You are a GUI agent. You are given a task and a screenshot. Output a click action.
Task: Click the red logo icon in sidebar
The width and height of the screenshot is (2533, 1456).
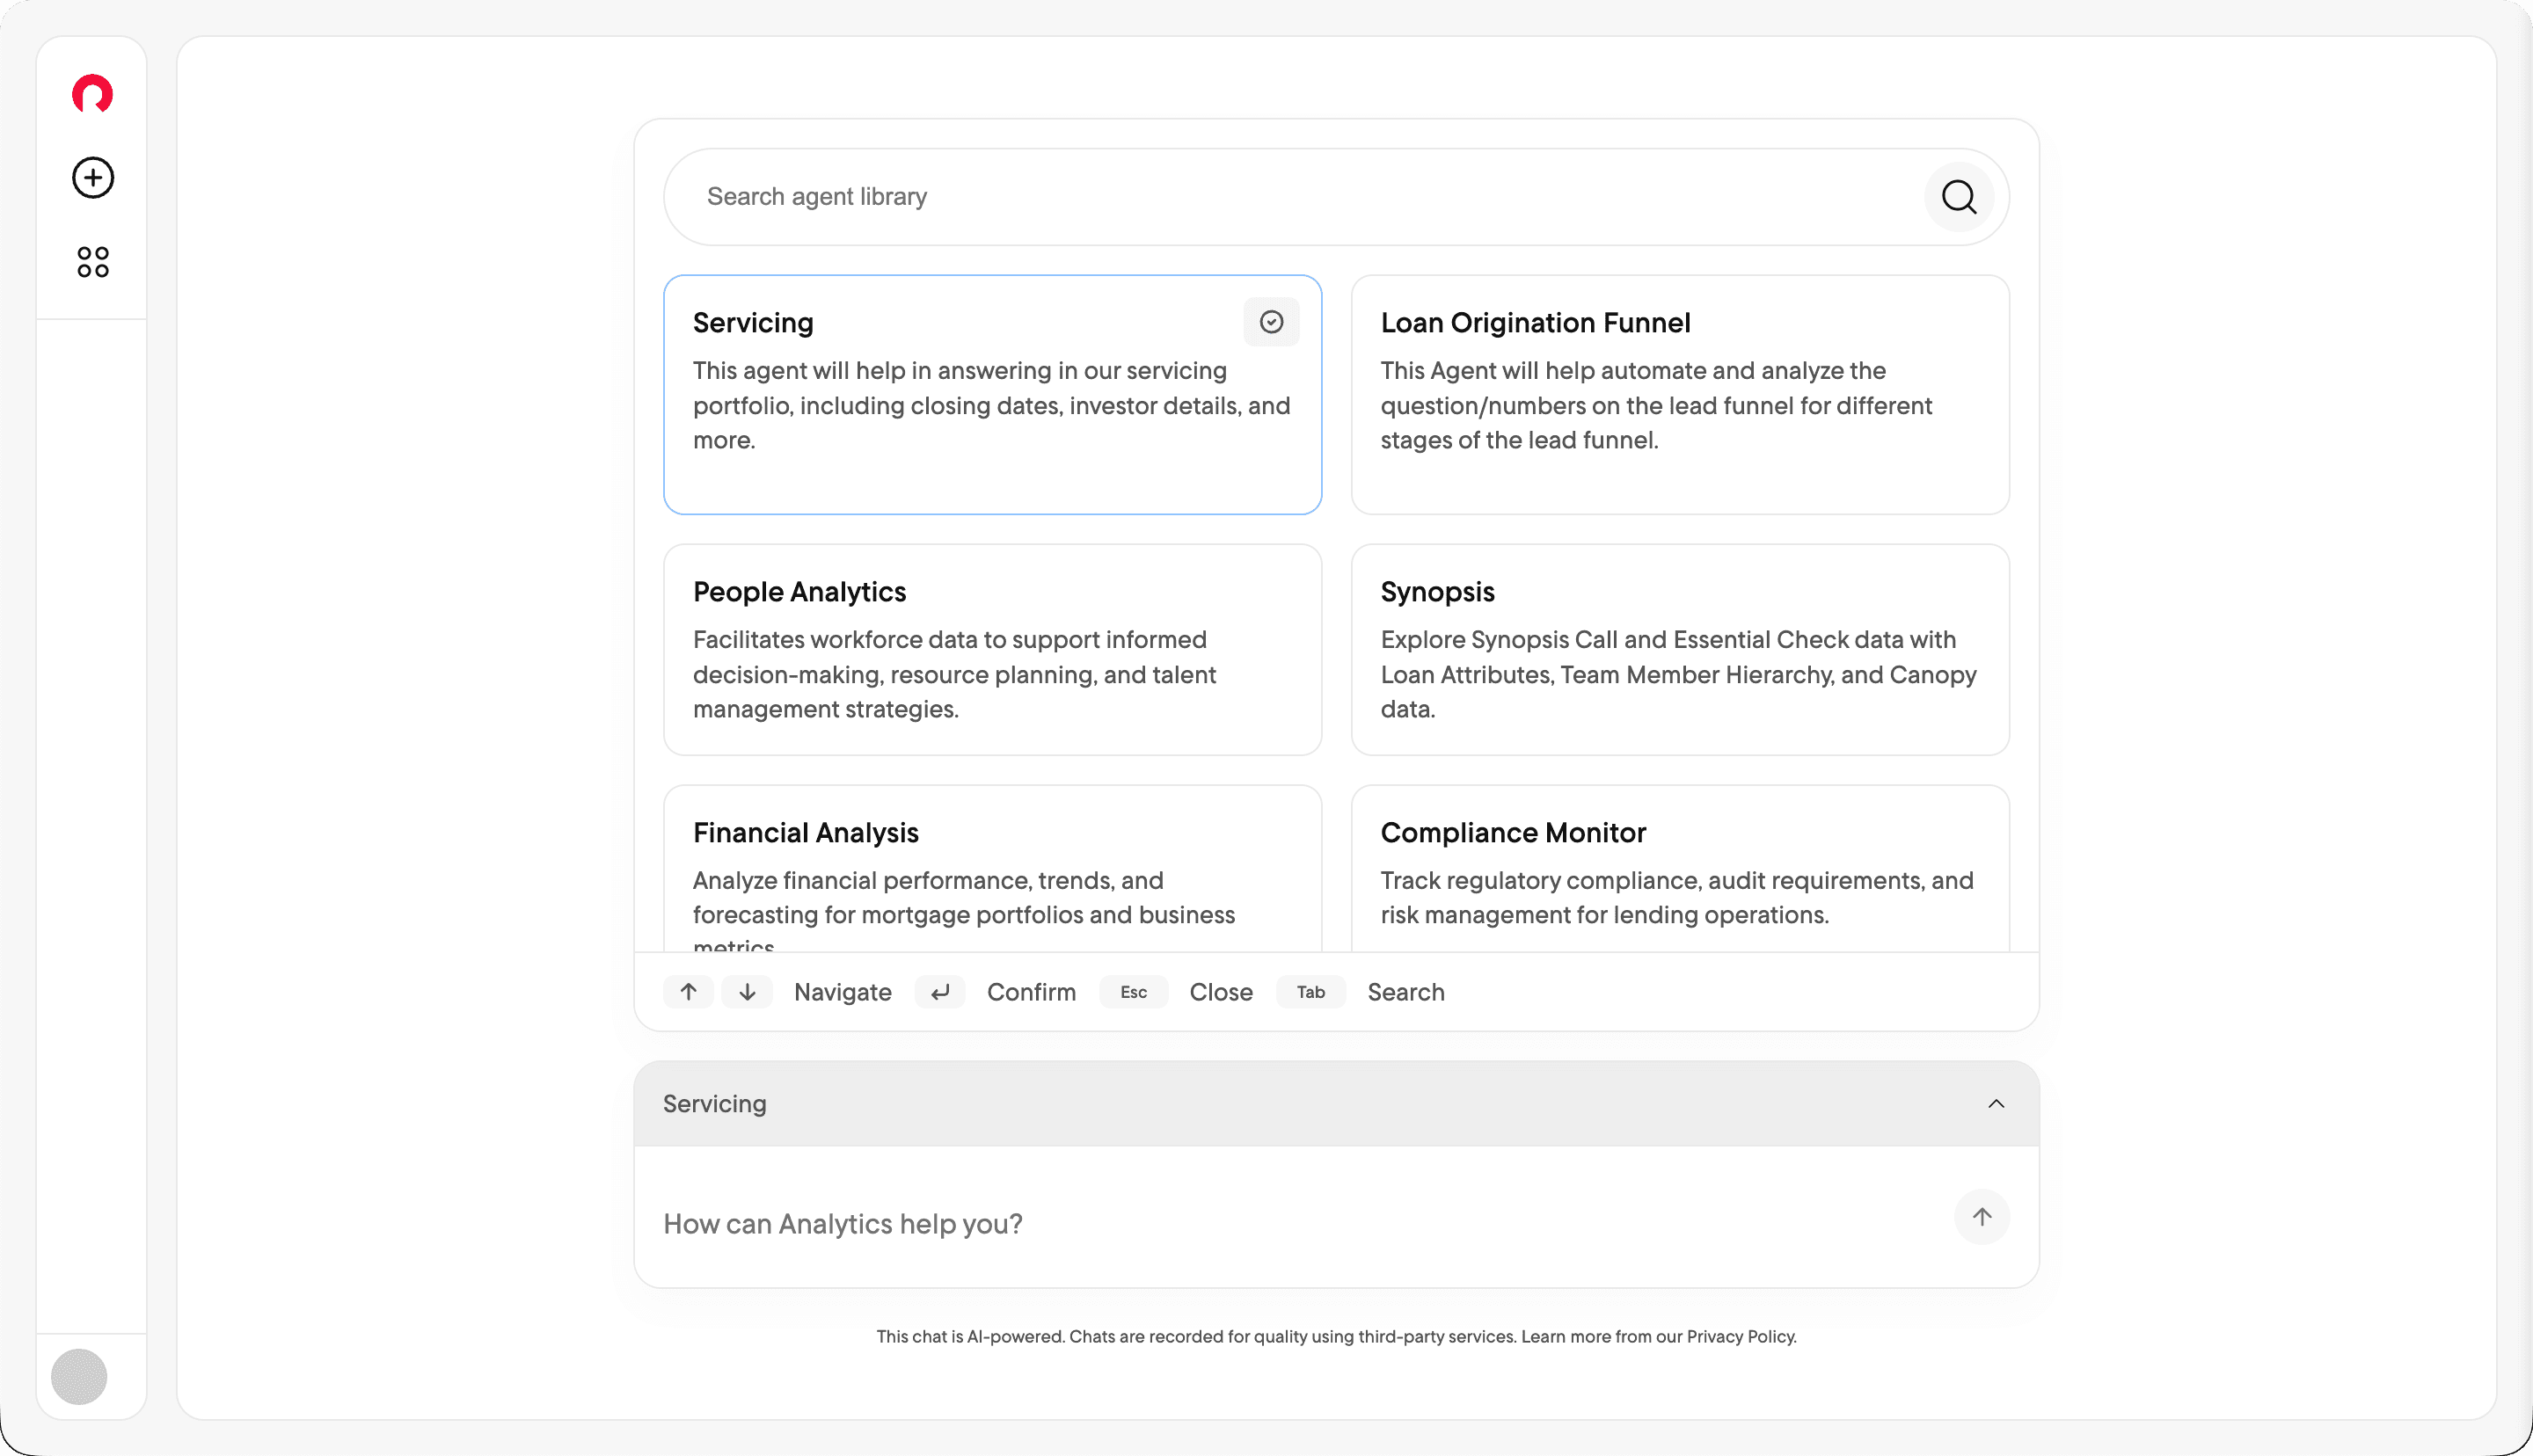coord(92,94)
